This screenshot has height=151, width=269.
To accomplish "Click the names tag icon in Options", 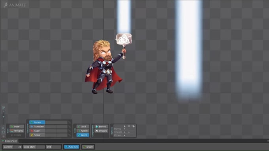I will (133, 127).
